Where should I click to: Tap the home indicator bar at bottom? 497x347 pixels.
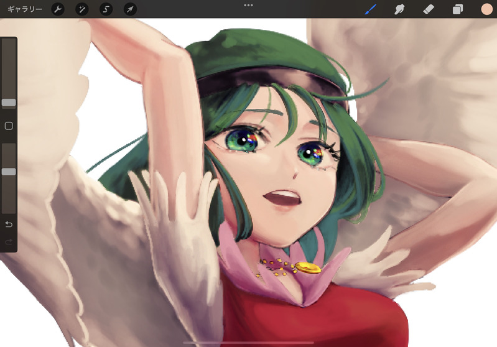pos(249,343)
